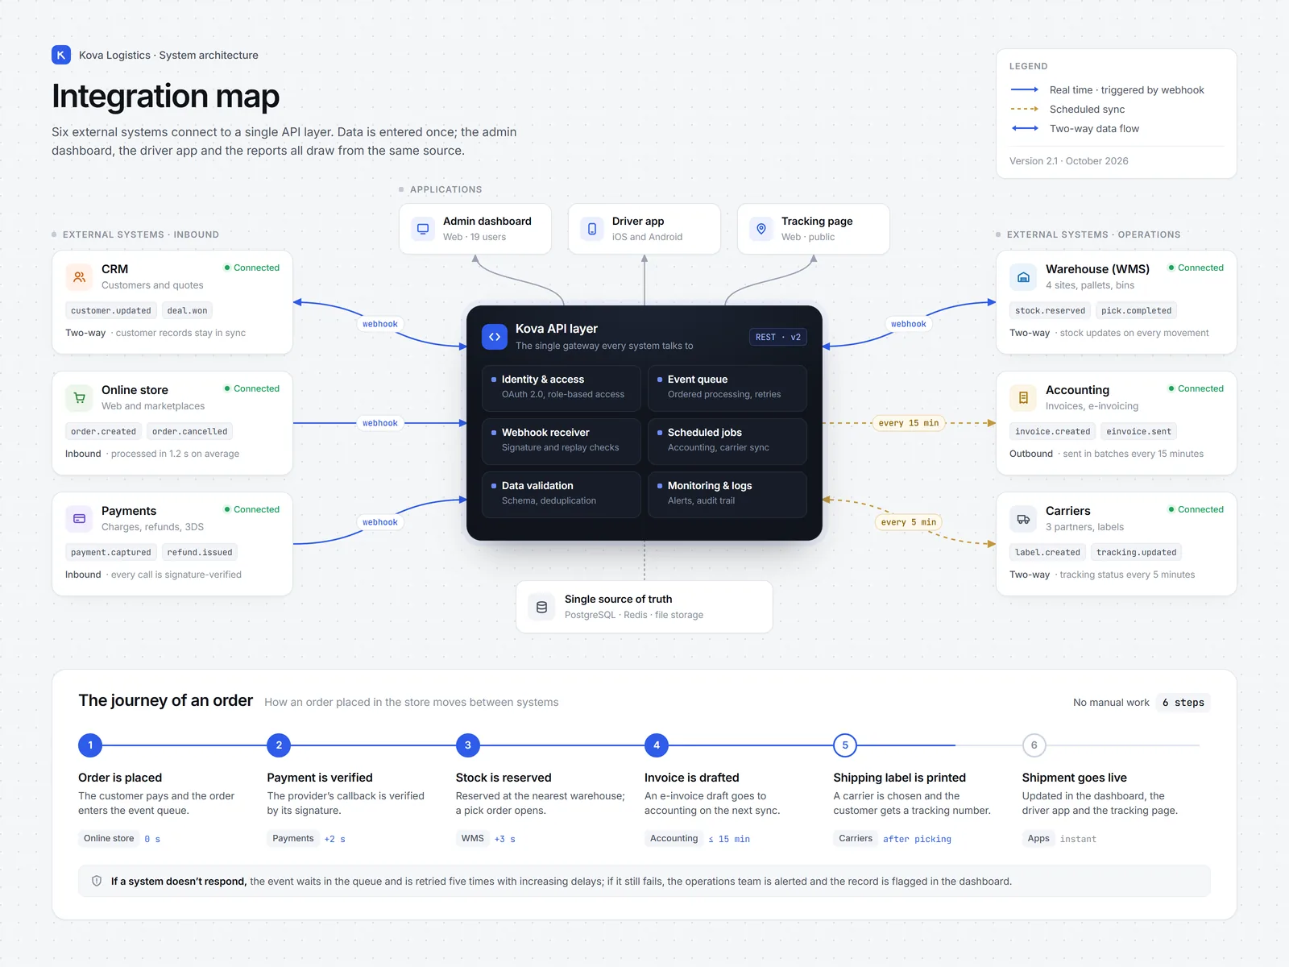Image resolution: width=1289 pixels, height=967 pixels.
Task: Click the refund.issued event tag
Action: 200,552
